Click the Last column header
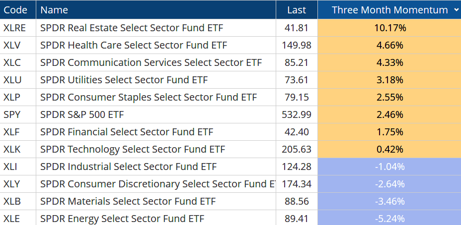 (296, 10)
